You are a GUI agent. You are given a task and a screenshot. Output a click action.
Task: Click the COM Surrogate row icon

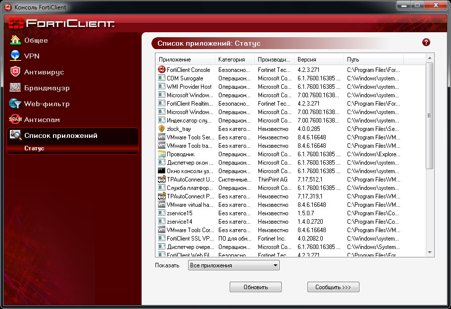[x=162, y=78]
